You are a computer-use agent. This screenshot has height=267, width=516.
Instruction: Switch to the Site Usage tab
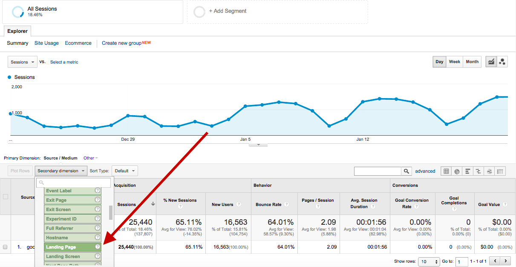click(x=46, y=43)
